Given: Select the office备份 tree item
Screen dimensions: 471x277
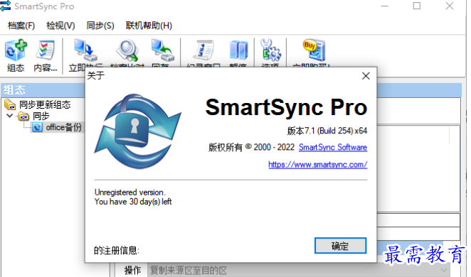Looking at the screenshot, I should (x=64, y=127).
